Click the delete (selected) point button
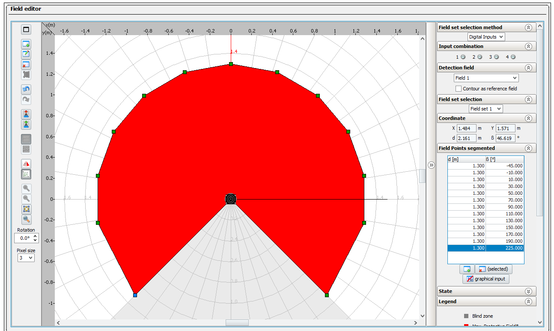 click(x=493, y=269)
